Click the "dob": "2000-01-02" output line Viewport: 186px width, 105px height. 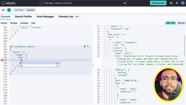coord(127,80)
